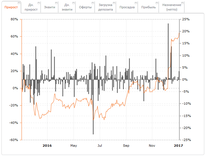Open the Назначение (нетто) tab
The width and height of the screenshot is (206, 157).
(x=172, y=7)
